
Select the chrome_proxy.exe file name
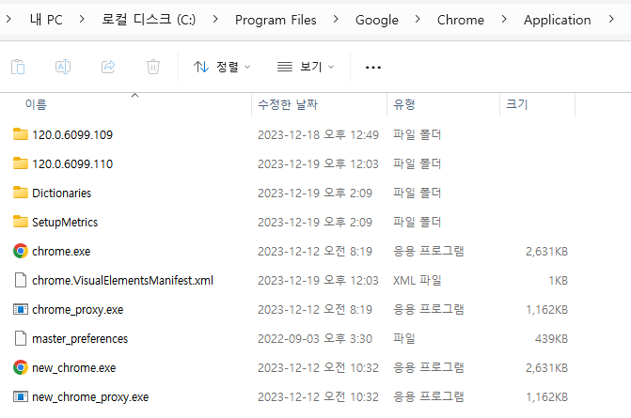[78, 310]
